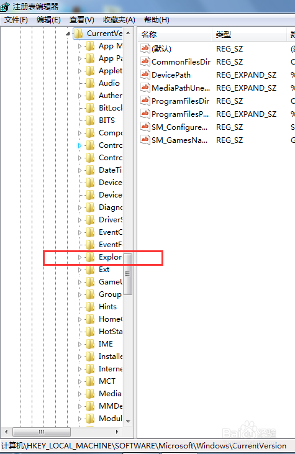Expand the Media key arrow

[x=79, y=394]
